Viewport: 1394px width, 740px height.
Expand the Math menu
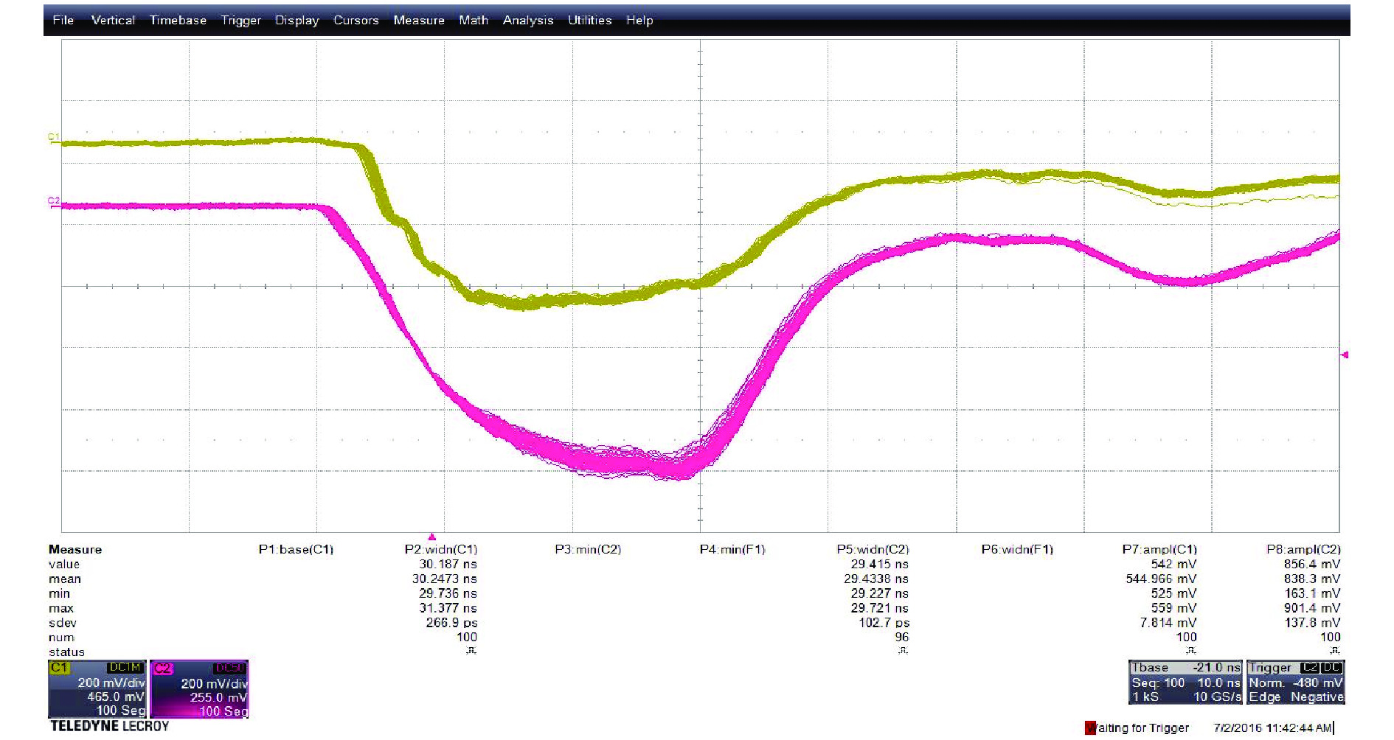[x=473, y=20]
